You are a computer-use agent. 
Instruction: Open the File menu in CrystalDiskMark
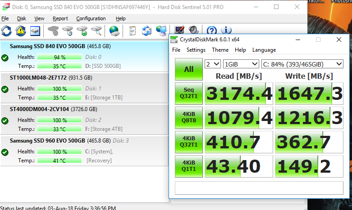176,50
